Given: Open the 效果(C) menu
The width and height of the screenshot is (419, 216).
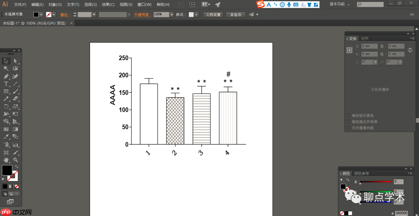Looking at the screenshot, I should pos(108,4).
